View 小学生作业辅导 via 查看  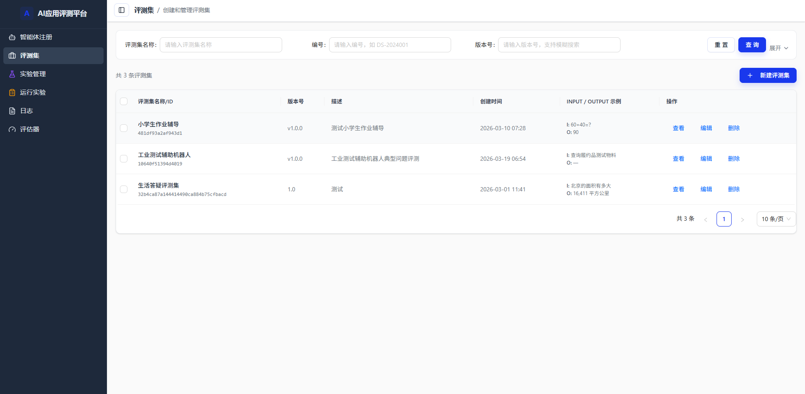coord(678,128)
